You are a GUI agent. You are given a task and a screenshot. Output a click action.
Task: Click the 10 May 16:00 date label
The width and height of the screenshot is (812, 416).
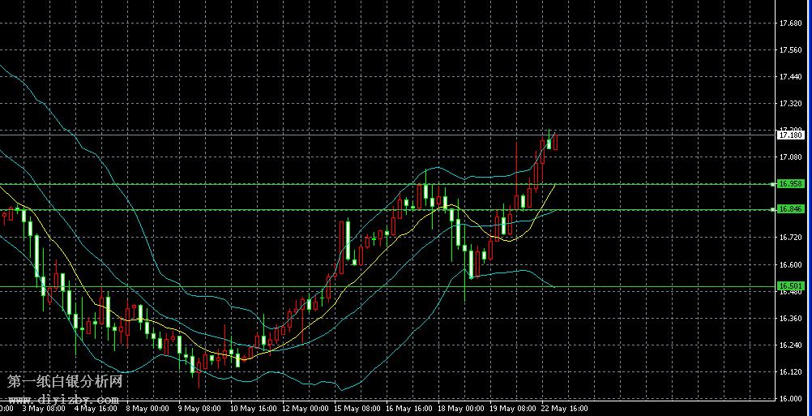(254, 409)
